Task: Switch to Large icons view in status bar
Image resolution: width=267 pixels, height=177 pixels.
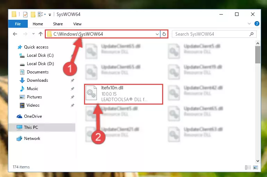Action: (256, 168)
